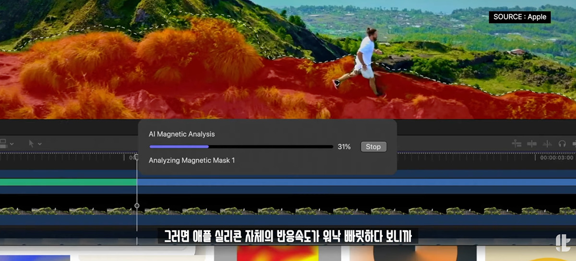The image size is (576, 261).
Task: Select the arrow Select tool
Action: [32, 144]
